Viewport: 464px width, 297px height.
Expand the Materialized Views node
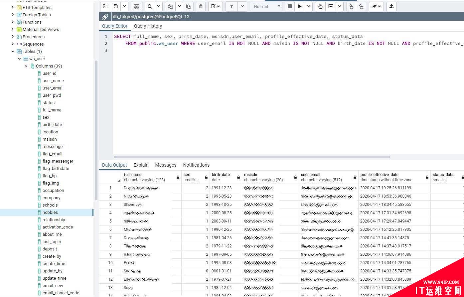(x=13, y=29)
